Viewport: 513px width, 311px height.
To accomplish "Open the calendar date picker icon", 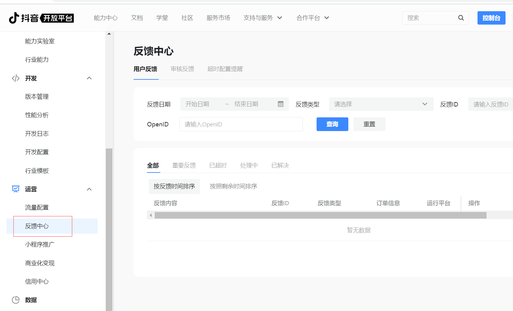I will pyautogui.click(x=280, y=104).
